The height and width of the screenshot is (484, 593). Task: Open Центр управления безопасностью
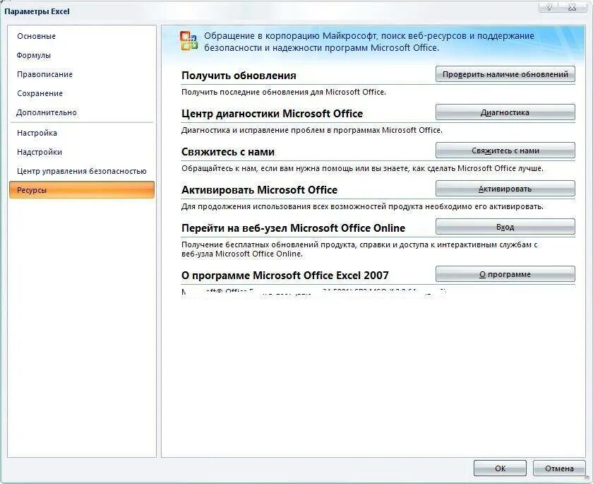pos(82,171)
